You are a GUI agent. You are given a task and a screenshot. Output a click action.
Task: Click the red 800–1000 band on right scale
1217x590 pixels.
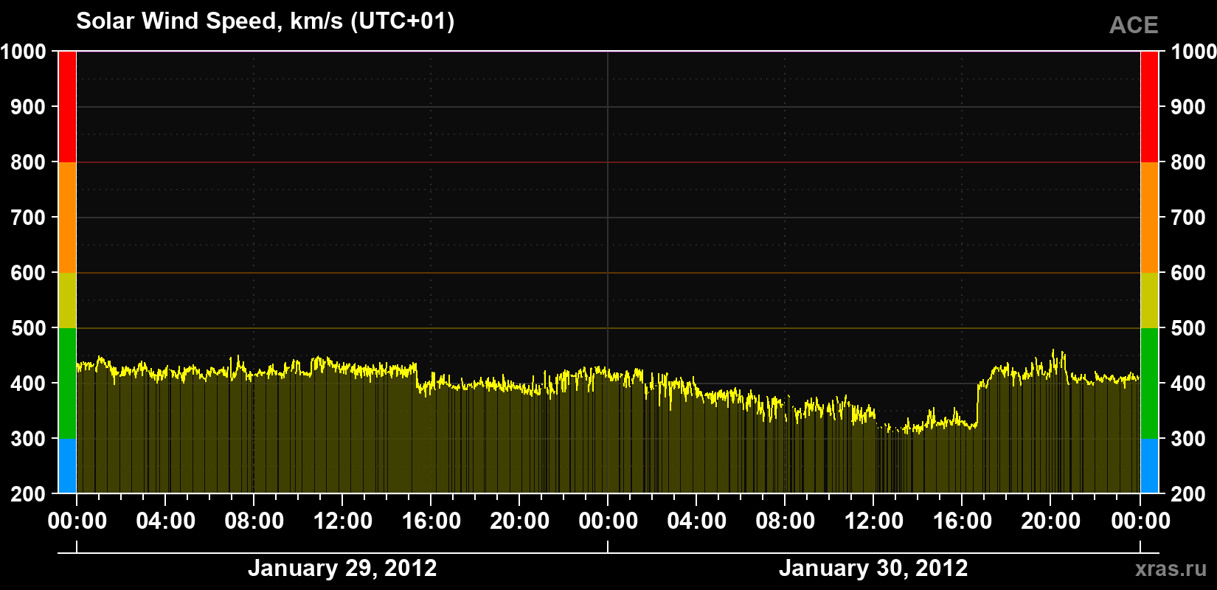pos(1149,107)
